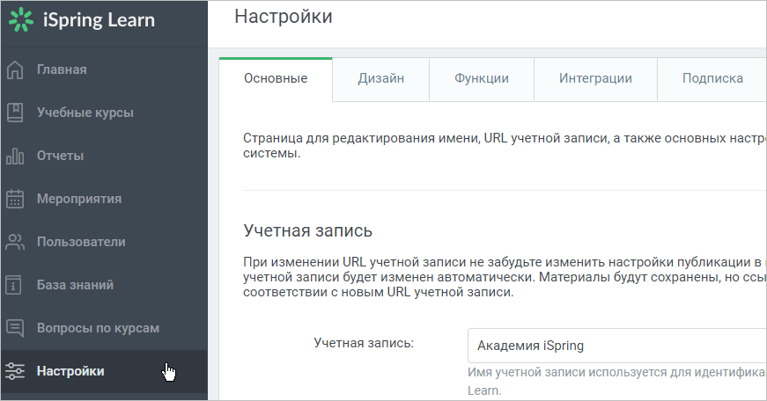
Task: Switch to the Подписка tab
Action: point(712,78)
